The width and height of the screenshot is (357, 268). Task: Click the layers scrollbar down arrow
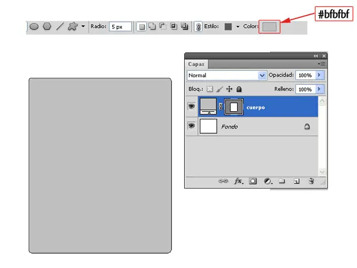[322, 172]
